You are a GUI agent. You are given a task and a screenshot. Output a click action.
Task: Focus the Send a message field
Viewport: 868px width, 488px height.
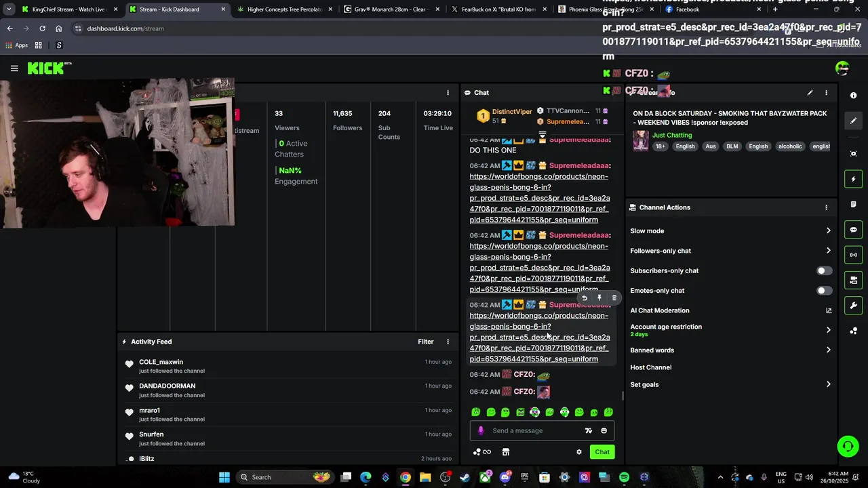[x=536, y=430]
